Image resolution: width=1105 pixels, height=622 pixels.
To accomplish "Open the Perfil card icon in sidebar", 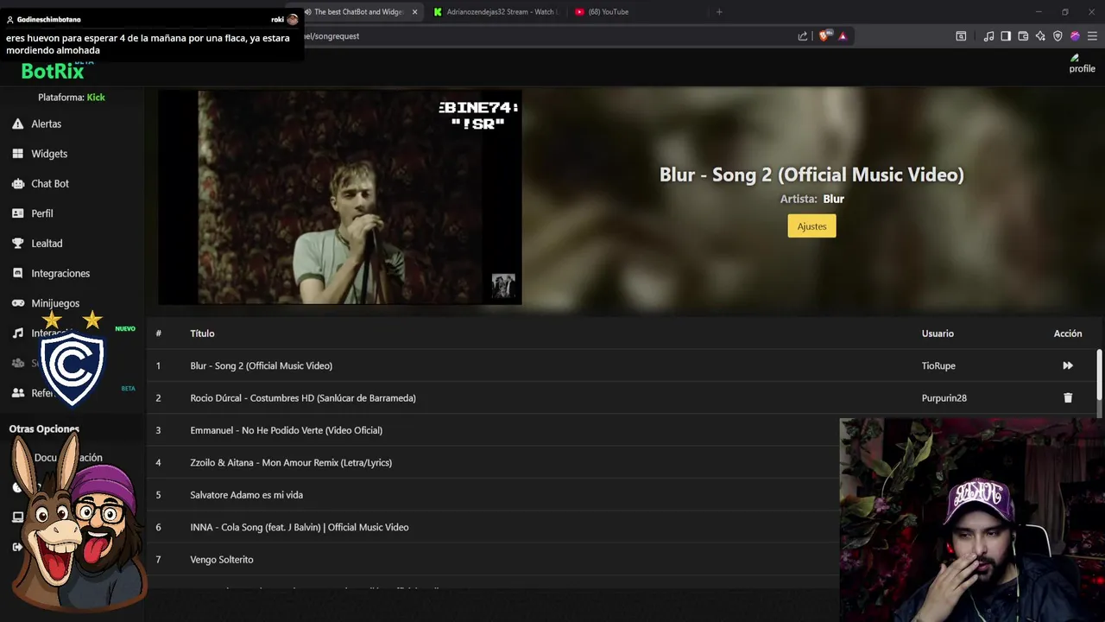I will coord(17,213).
